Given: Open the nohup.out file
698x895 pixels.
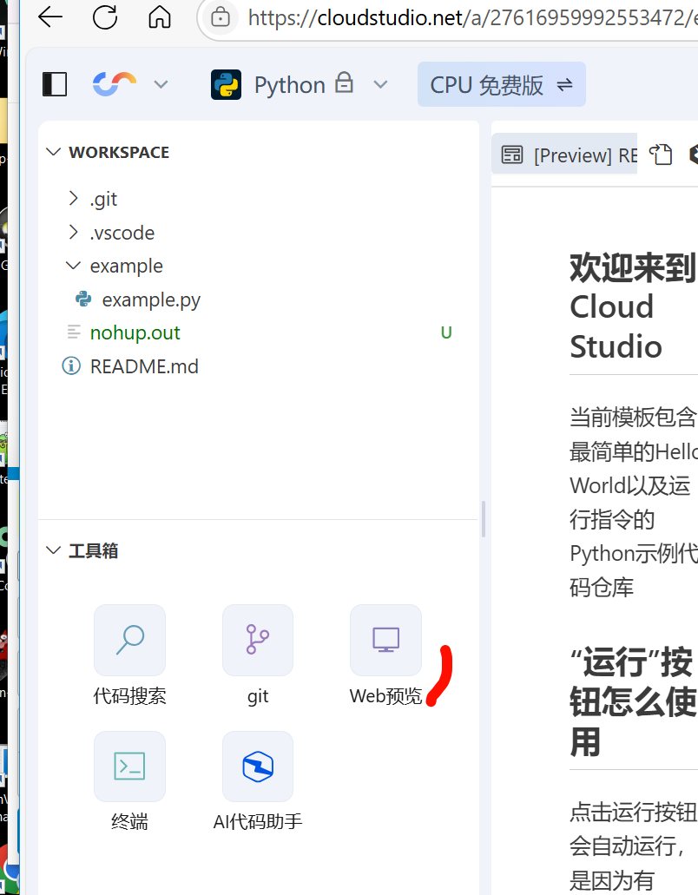Looking at the screenshot, I should point(135,332).
